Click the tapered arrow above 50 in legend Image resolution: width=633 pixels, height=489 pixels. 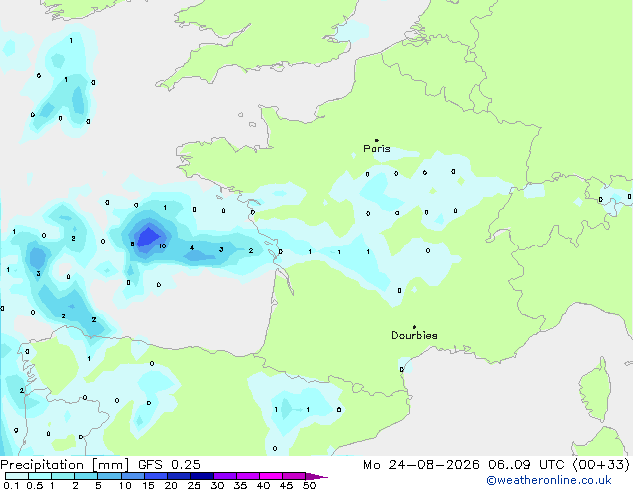coord(316,476)
